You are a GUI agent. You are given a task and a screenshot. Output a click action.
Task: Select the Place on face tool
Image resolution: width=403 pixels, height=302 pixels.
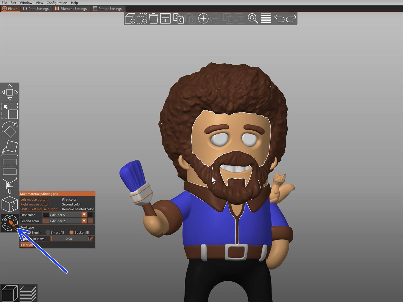pos(10,148)
